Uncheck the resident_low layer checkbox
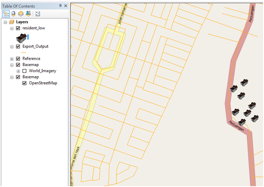The height and width of the screenshot is (187, 264). 18,28
